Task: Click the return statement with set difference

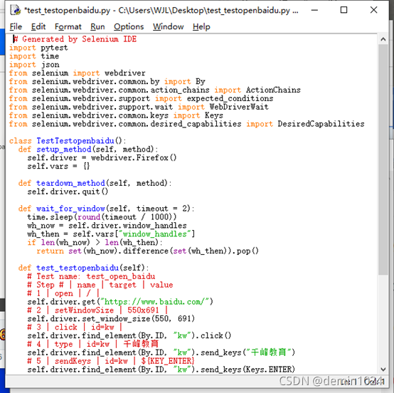Action: coord(147,251)
